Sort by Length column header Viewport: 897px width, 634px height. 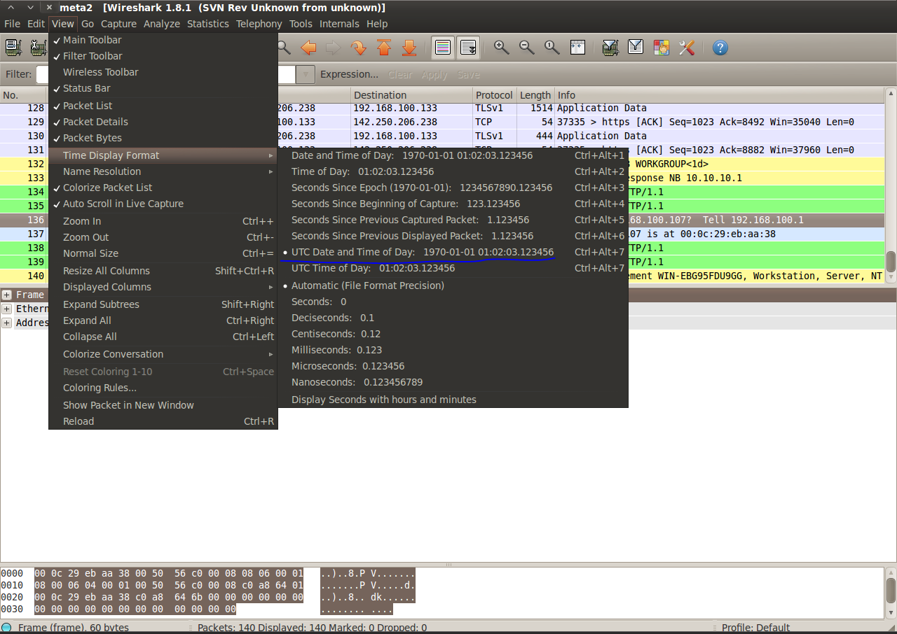pos(535,95)
